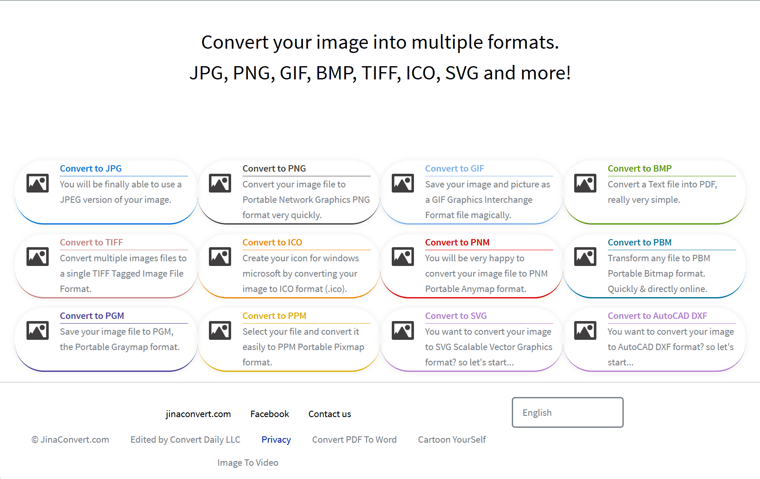This screenshot has height=479, width=760.
Task: Open the Privacy page
Action: (x=276, y=439)
